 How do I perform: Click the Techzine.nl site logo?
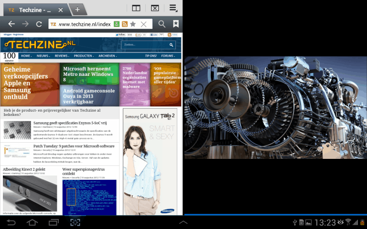click(x=40, y=45)
